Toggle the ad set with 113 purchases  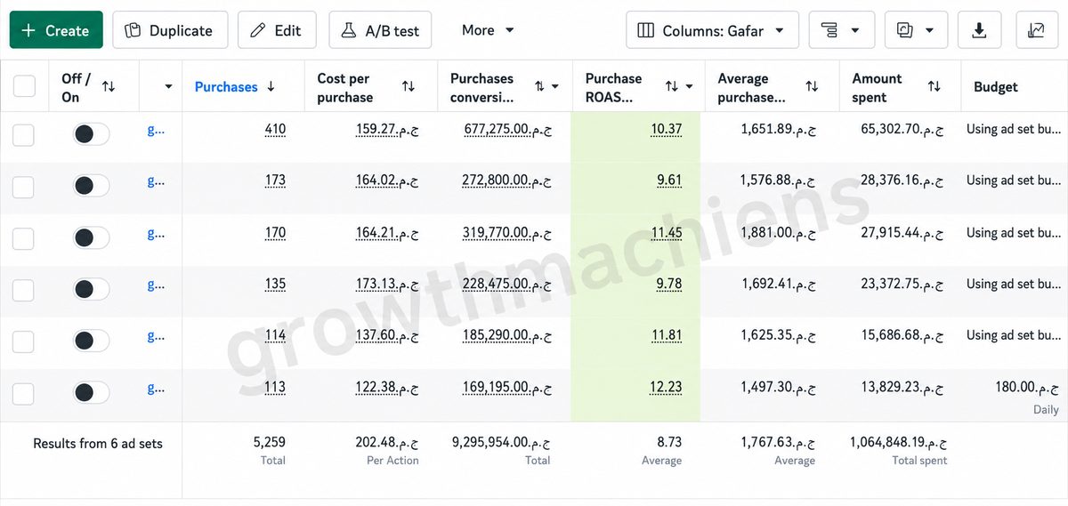coord(91,392)
